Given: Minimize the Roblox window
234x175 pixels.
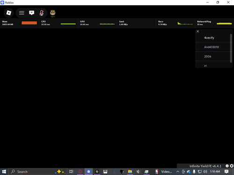Looking at the screenshot, I should tap(207, 2).
